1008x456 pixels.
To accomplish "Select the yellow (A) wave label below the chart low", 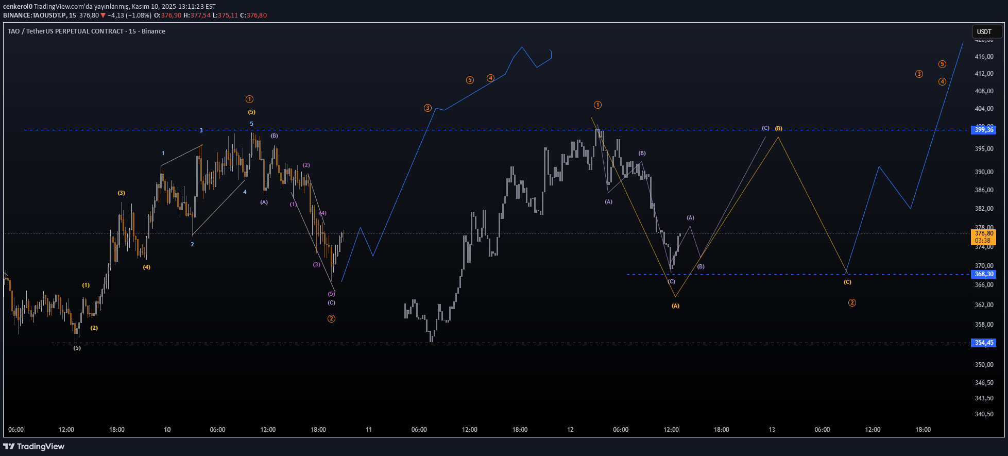I will (x=675, y=306).
